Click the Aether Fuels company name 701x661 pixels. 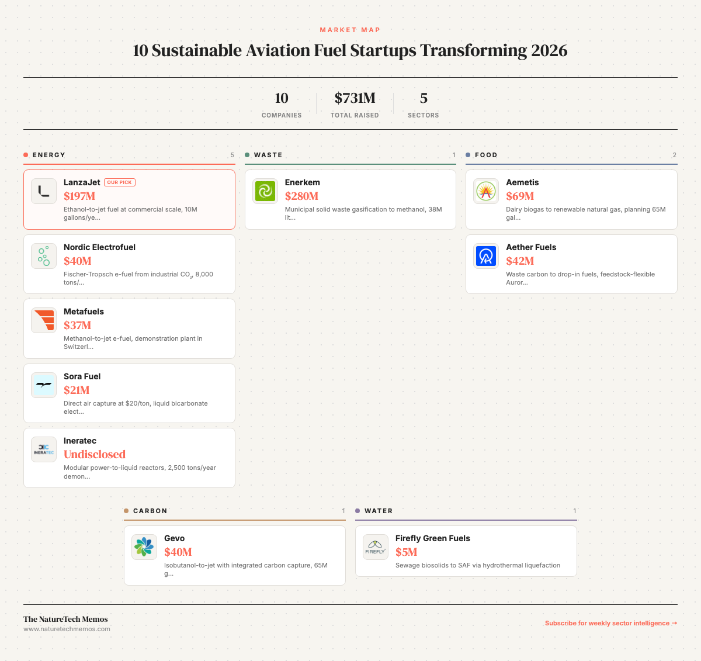click(x=531, y=247)
